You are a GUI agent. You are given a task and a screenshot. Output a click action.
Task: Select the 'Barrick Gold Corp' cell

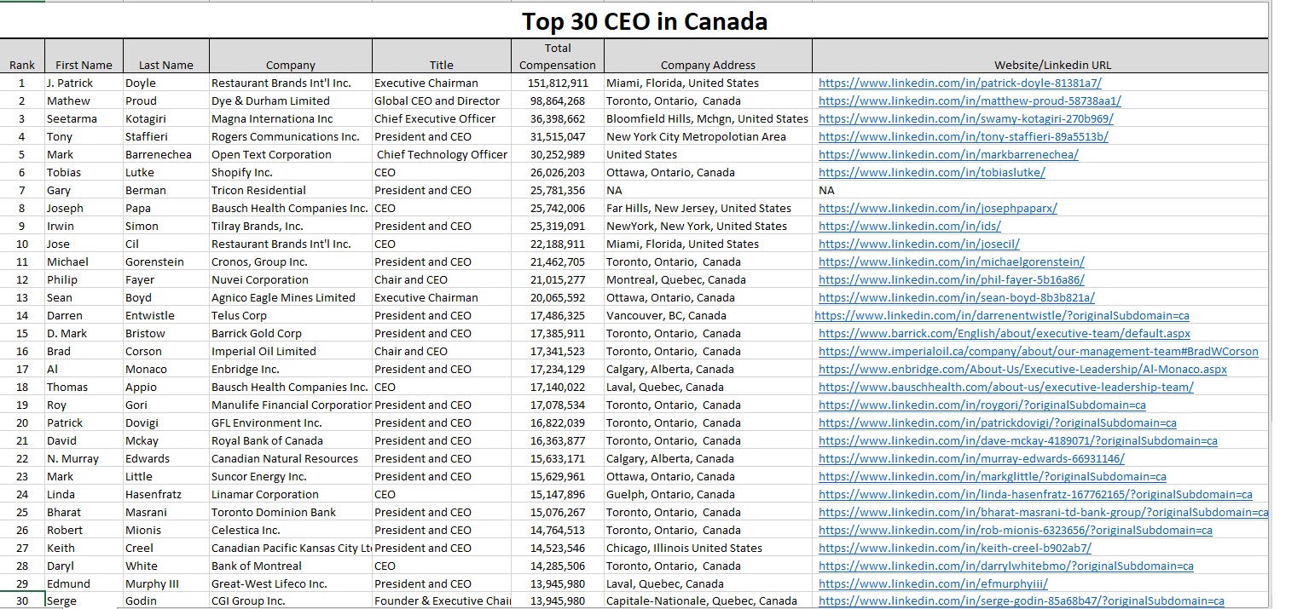click(291, 333)
